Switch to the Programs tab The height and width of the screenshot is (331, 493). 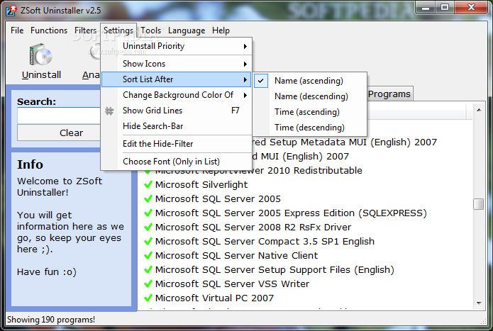tap(389, 94)
